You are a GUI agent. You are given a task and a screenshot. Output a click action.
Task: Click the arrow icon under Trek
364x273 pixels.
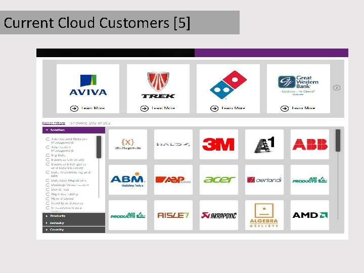click(x=145, y=108)
